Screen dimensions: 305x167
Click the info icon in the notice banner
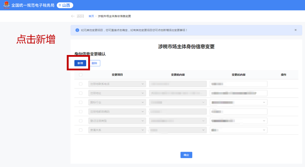click(x=77, y=30)
